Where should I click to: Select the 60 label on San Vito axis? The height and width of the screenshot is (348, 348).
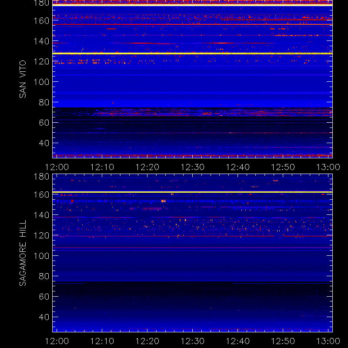(44, 123)
